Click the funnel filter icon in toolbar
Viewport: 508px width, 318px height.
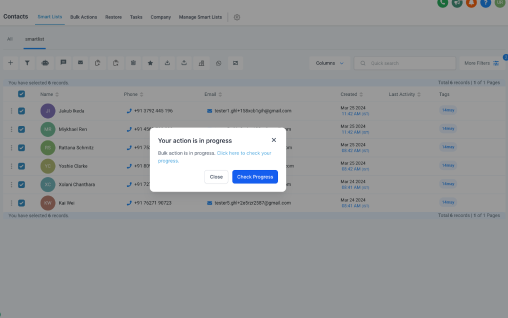[x=27, y=63]
